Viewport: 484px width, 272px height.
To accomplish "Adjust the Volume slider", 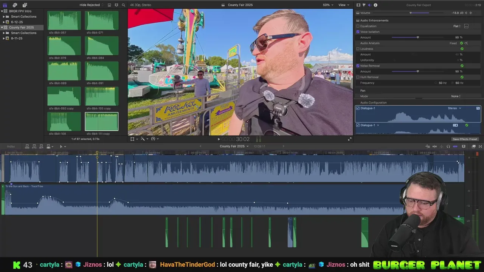I will point(411,13).
